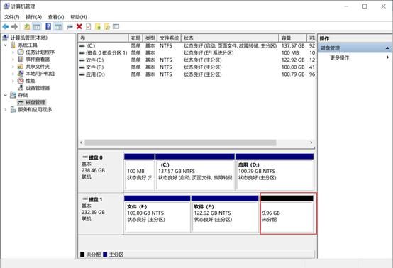
Task: Select the 100 MB EFI partition block
Action: pos(139,172)
